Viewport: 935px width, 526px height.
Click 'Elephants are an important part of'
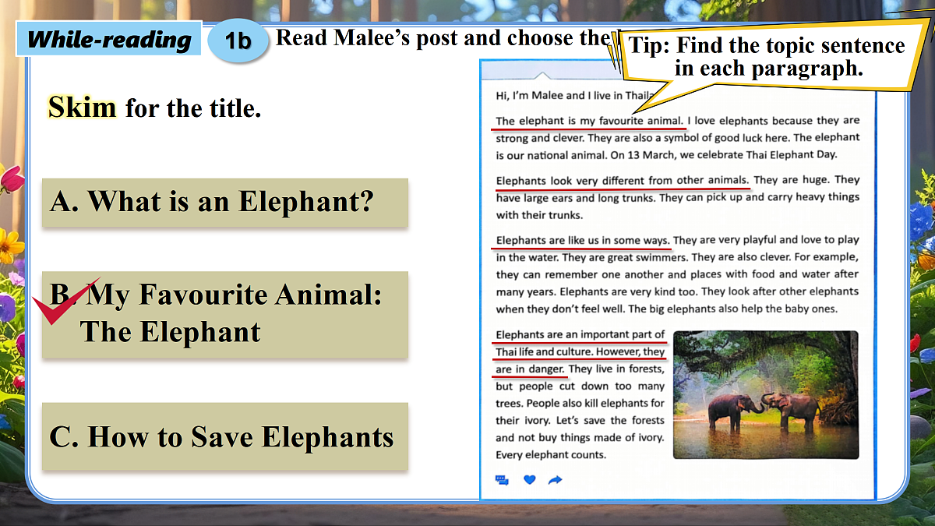tap(580, 335)
